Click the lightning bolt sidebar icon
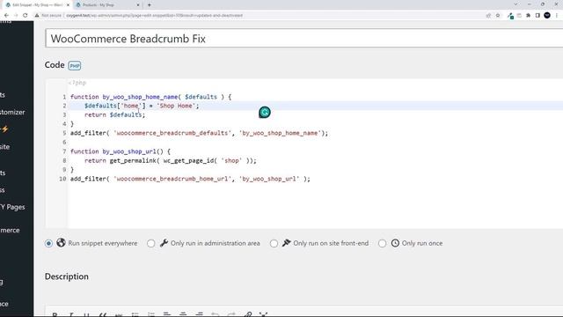 (x=4, y=129)
